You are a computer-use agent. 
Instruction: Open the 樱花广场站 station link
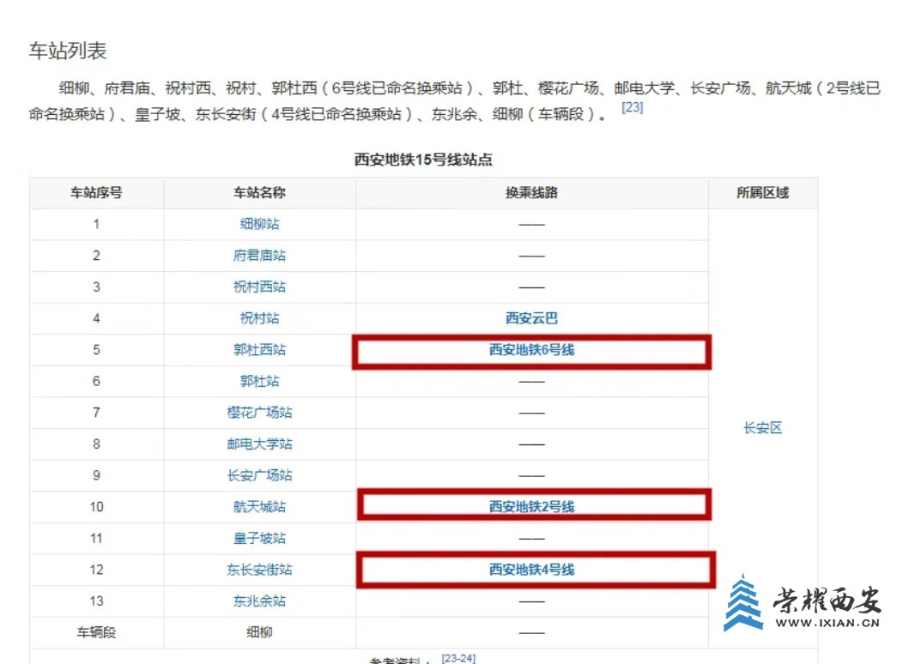click(259, 413)
